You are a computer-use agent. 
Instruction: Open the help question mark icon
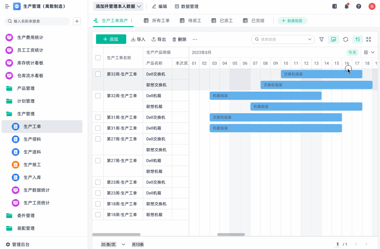click(359, 6)
